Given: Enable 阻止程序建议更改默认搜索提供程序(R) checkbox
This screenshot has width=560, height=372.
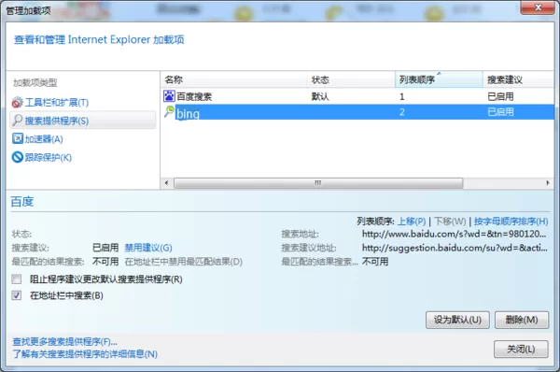Looking at the screenshot, I should click(17, 279).
